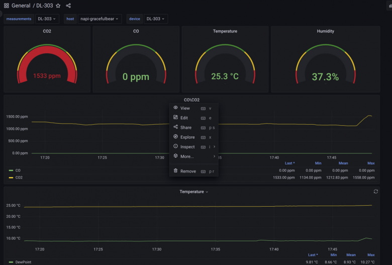
Task: Sort CO\CO2 legend by Min column
Action: pos(318,163)
